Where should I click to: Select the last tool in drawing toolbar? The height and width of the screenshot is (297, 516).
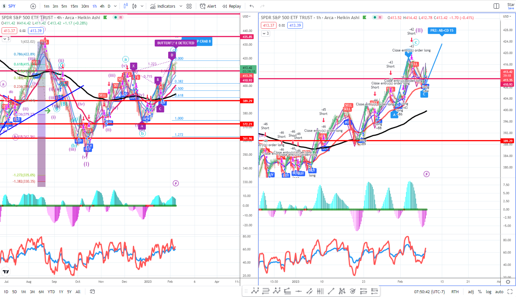point(374,291)
